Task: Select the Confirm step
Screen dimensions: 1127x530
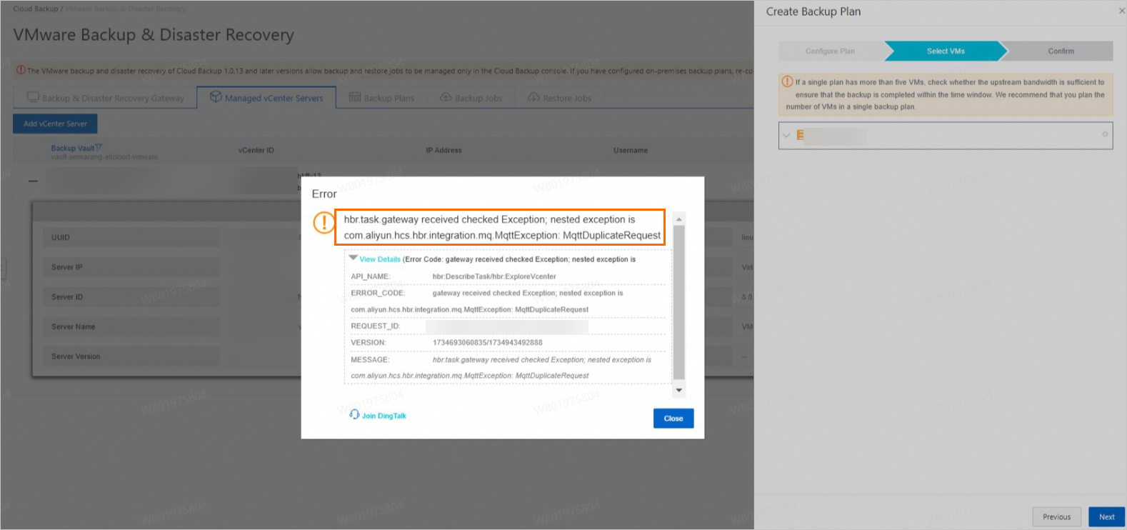Action: 1061,51
